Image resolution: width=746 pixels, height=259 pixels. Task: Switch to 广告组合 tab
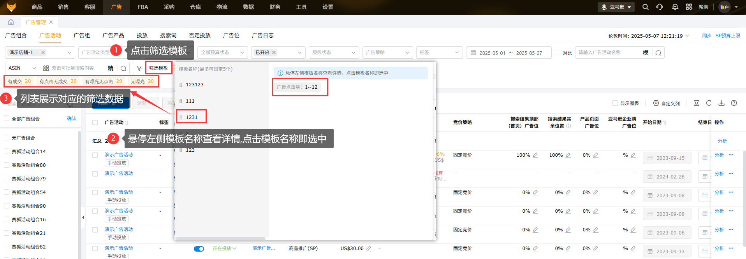click(16, 35)
